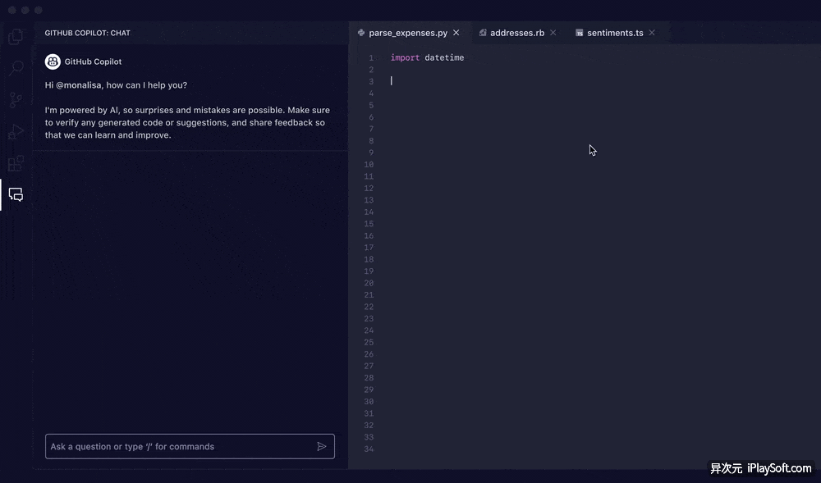Switch to the addresses.rb tab
This screenshot has height=483, width=821.
(x=517, y=33)
